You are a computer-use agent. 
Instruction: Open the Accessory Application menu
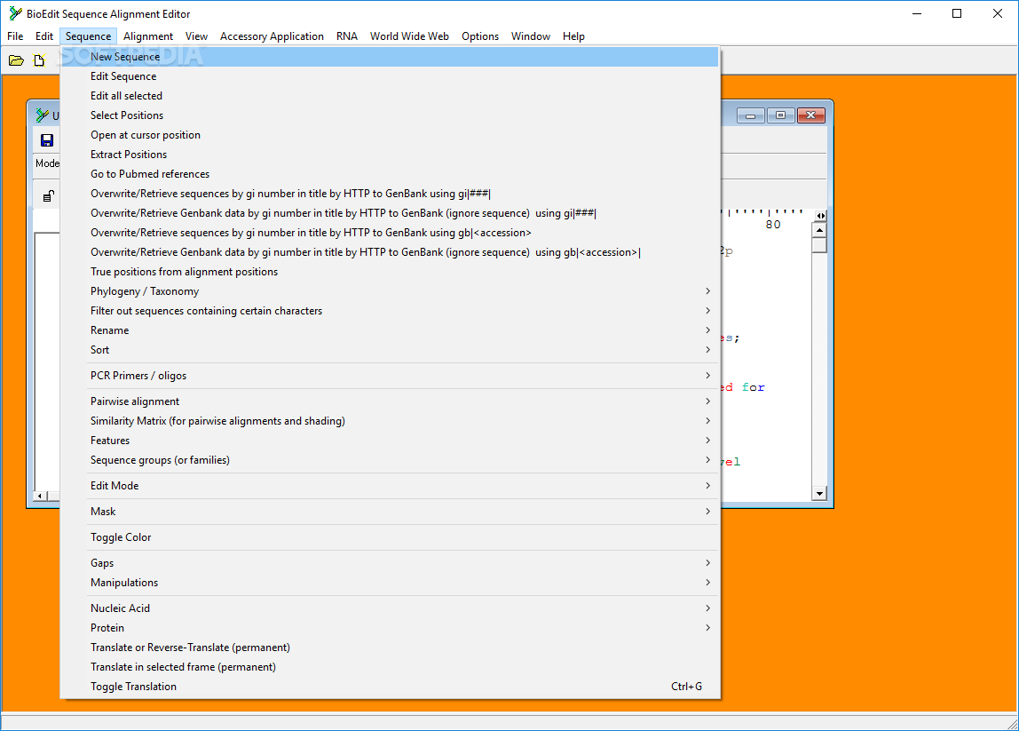click(272, 36)
